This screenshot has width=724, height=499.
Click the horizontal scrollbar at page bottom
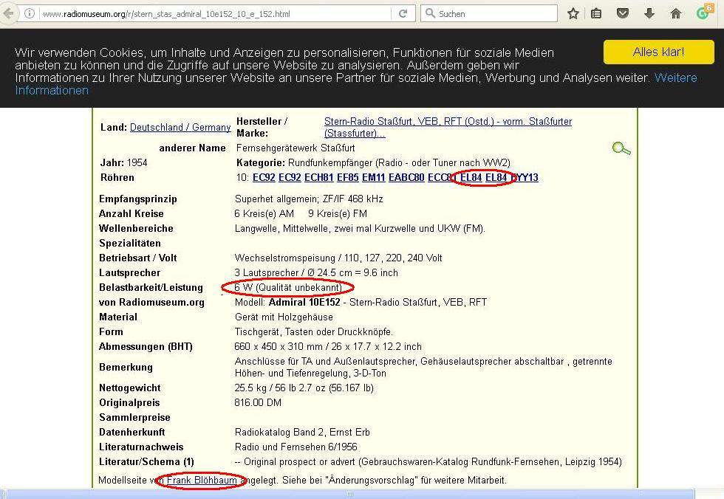tap(350, 495)
